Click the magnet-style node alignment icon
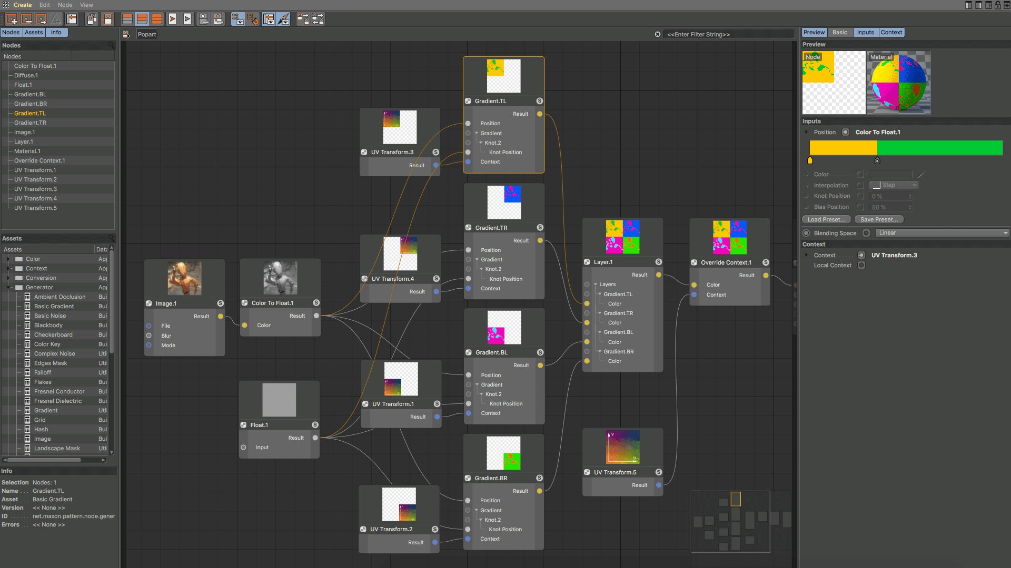This screenshot has width=1011, height=568. click(x=254, y=19)
